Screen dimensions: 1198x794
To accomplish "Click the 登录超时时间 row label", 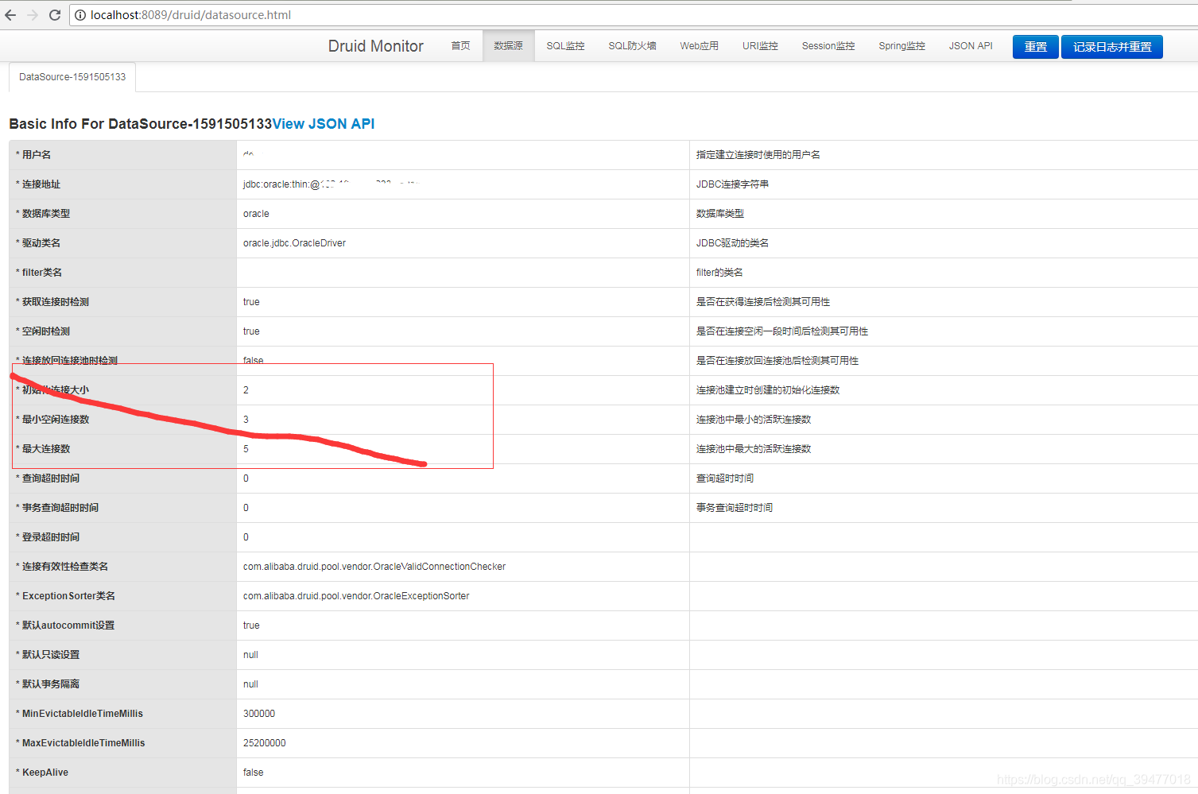I will click(x=51, y=537).
